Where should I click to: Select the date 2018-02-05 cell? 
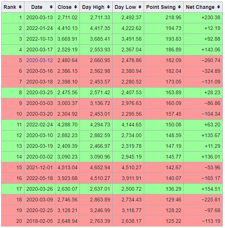(x=40, y=221)
